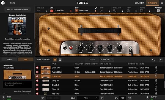Screen dimensions: 165x100
Task: Like the Drive 2.0 tone model
Action: click(156, 84)
